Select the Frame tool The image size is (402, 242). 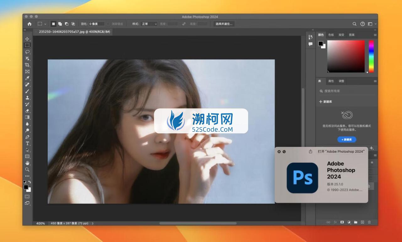[27, 71]
